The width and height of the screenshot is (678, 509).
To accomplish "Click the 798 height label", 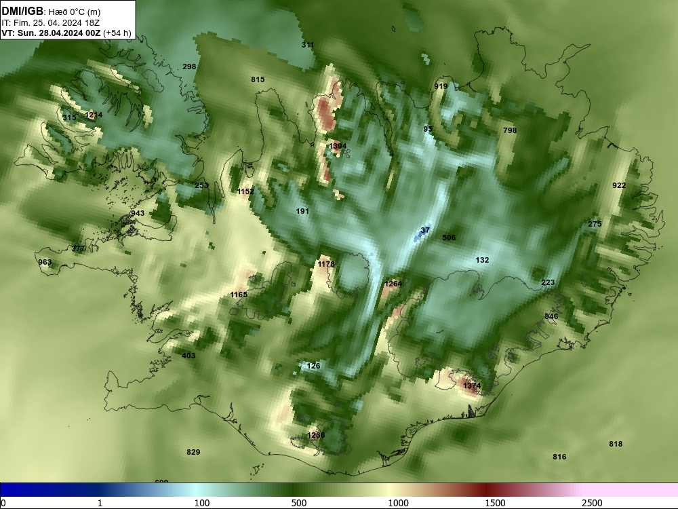I will [x=511, y=130].
